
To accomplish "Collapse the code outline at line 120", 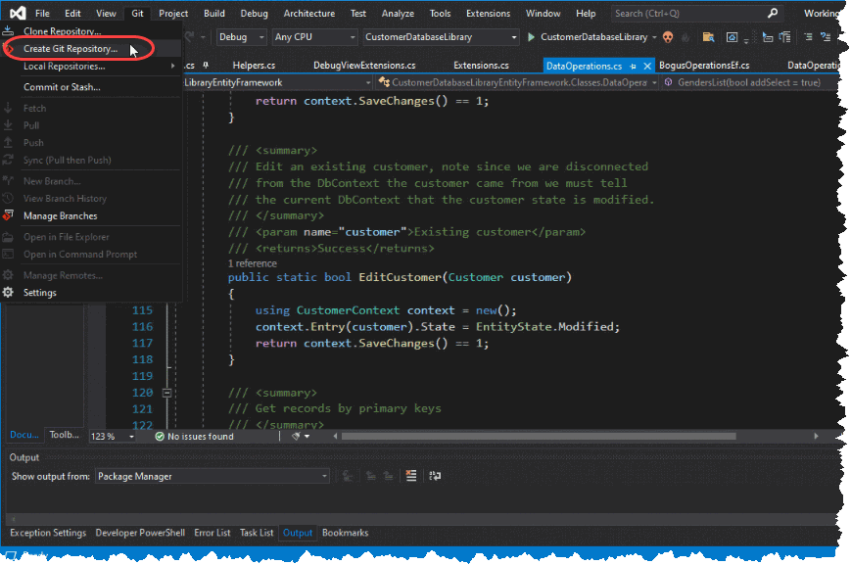I will [166, 392].
